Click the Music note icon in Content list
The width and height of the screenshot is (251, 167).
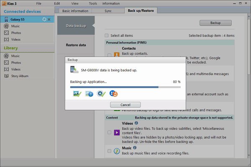click(117, 151)
